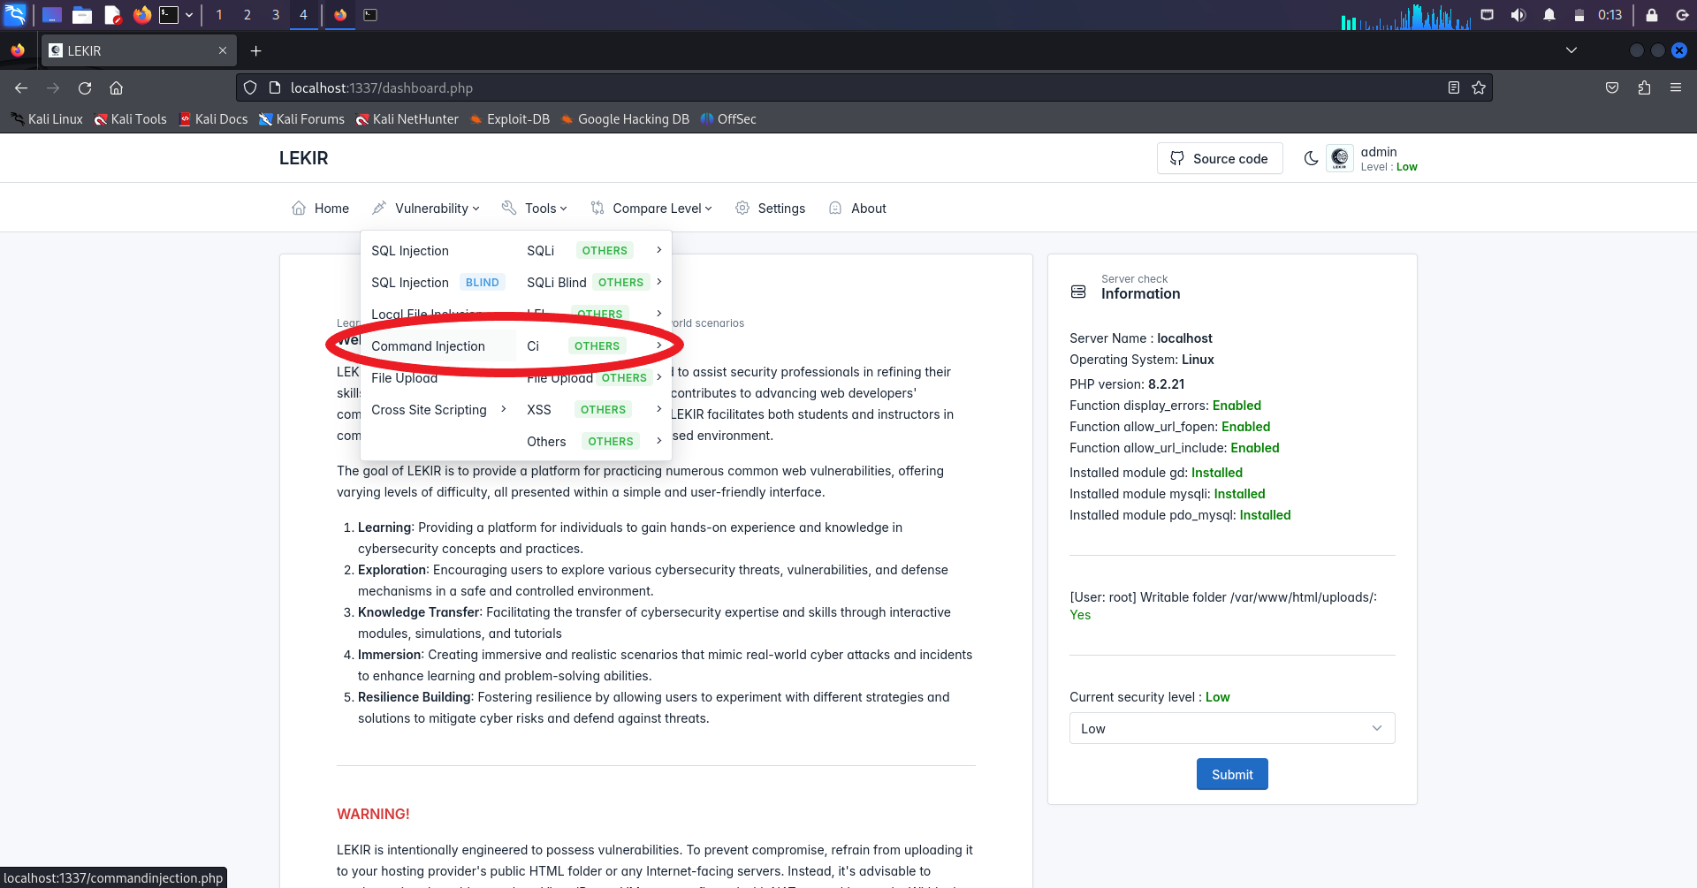
Task: Click the browser home icon
Action: click(x=116, y=88)
